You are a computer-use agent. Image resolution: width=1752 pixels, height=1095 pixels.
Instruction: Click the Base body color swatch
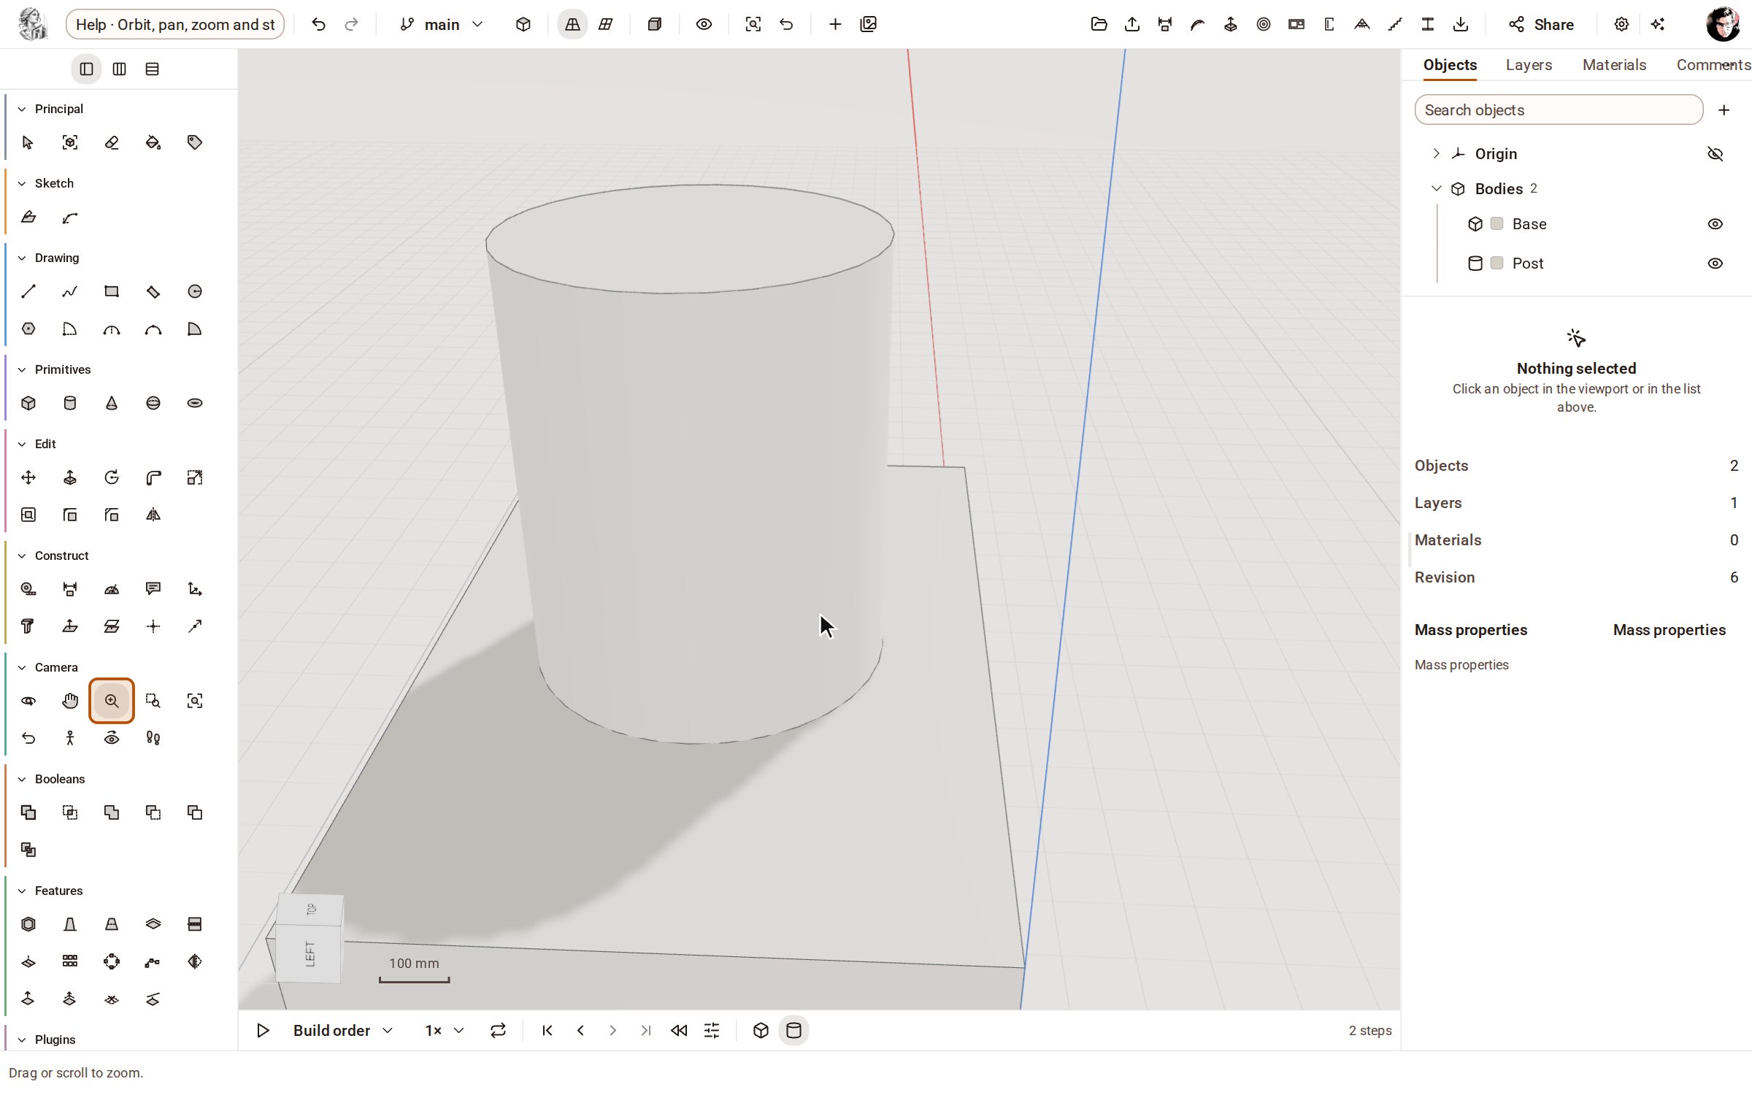[x=1496, y=223]
